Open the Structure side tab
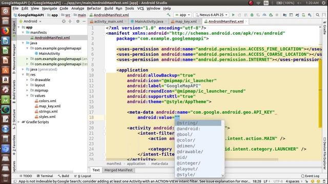Viewport: 328px width, 184px height. [14, 119]
